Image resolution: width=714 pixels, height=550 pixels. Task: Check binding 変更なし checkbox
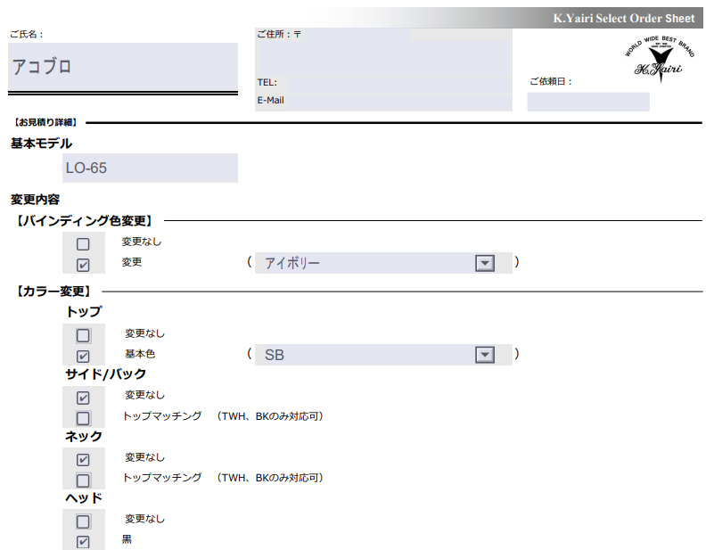pos(83,243)
